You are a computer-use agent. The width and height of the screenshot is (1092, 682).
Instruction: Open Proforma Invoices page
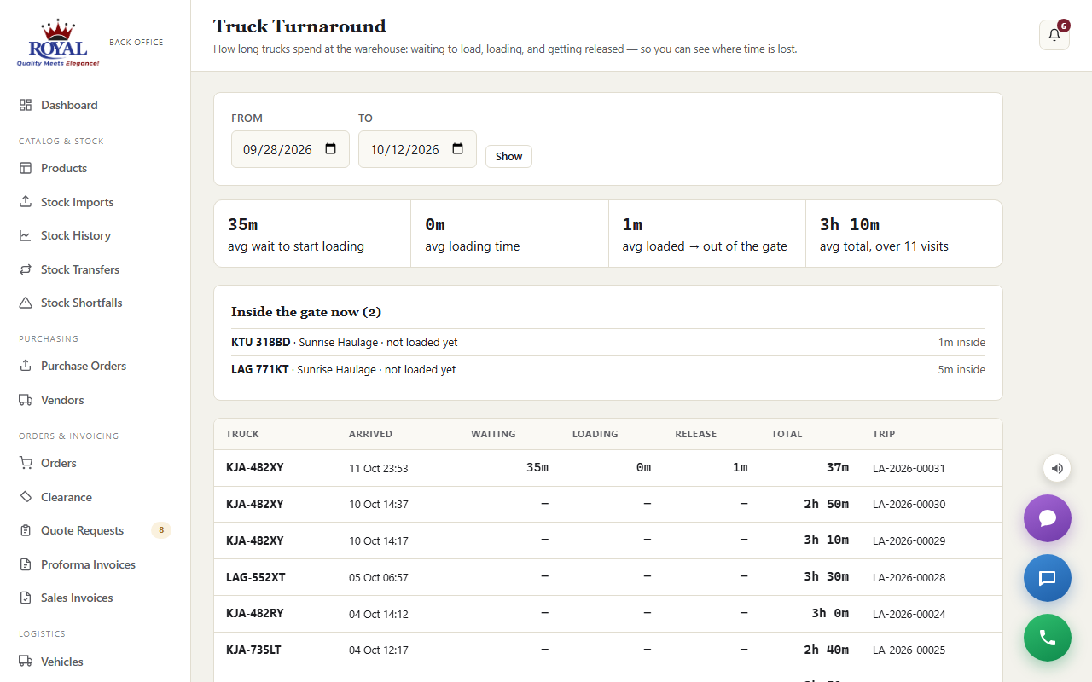click(x=89, y=564)
